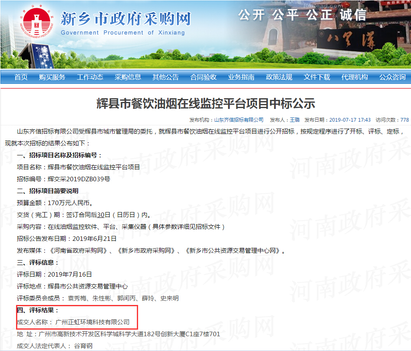Click the heading 三、评标信息
411x351 pixels.
coord(38,262)
